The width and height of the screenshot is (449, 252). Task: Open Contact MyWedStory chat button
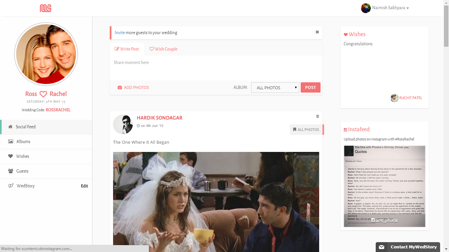tap(408, 247)
